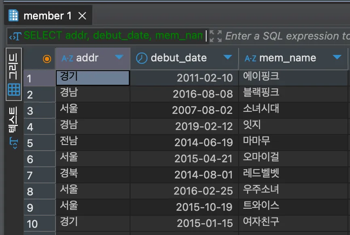Click the date 2019-02-12
Screen dimensions: 350x235
point(204,126)
